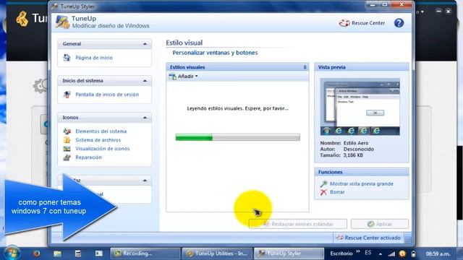Click the Vista previa panel header
The height and width of the screenshot is (260, 463).
pyautogui.click(x=362, y=67)
